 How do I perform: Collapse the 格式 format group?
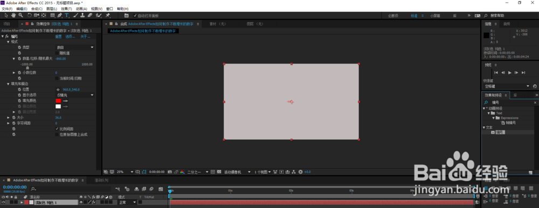pos(8,41)
